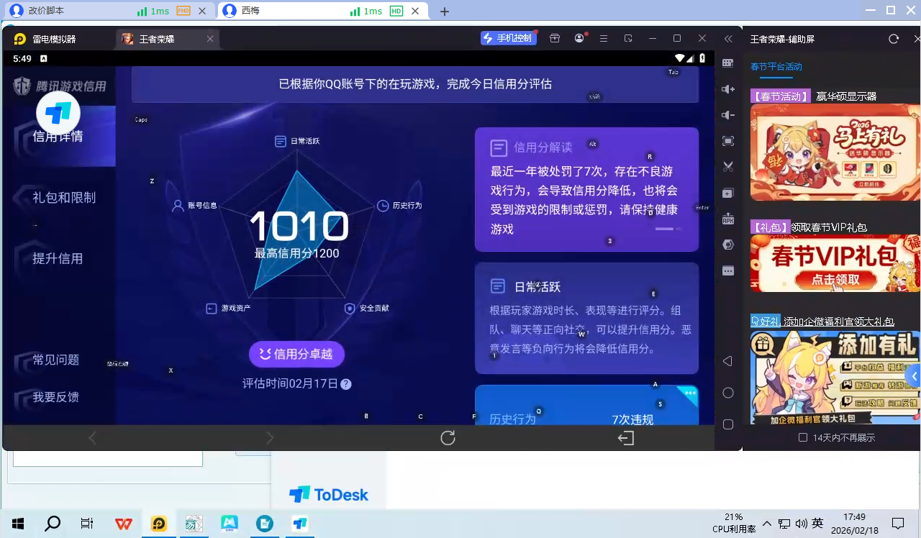This screenshot has height=538, width=921.
Task: Open the LDPlayer toolbox icon
Action: [x=555, y=38]
